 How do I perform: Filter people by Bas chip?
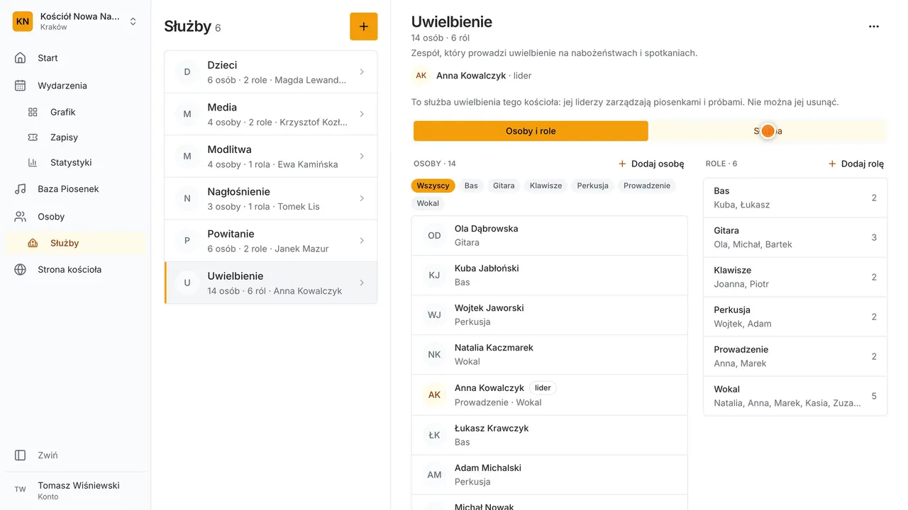(471, 186)
